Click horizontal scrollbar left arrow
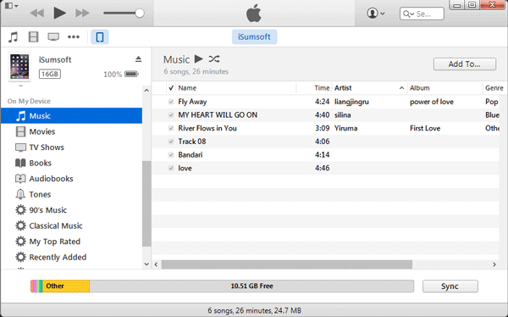 156,264
